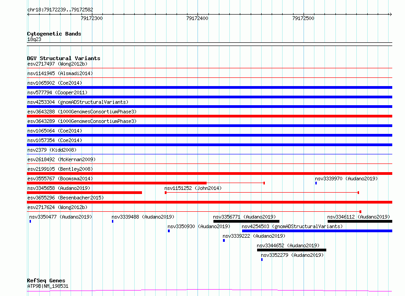405x296 pixels.
Task: Select nsv1065064 (Coe2014) label
Action: coord(55,131)
